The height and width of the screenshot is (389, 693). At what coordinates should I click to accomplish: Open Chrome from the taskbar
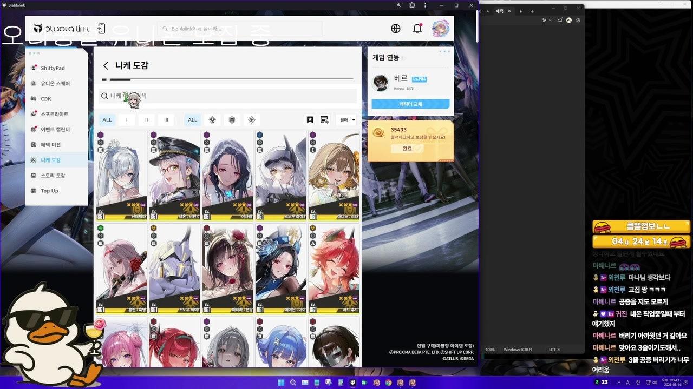[388, 383]
